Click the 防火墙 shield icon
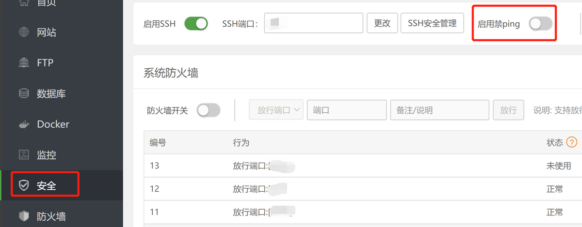 pyautogui.click(x=23, y=216)
